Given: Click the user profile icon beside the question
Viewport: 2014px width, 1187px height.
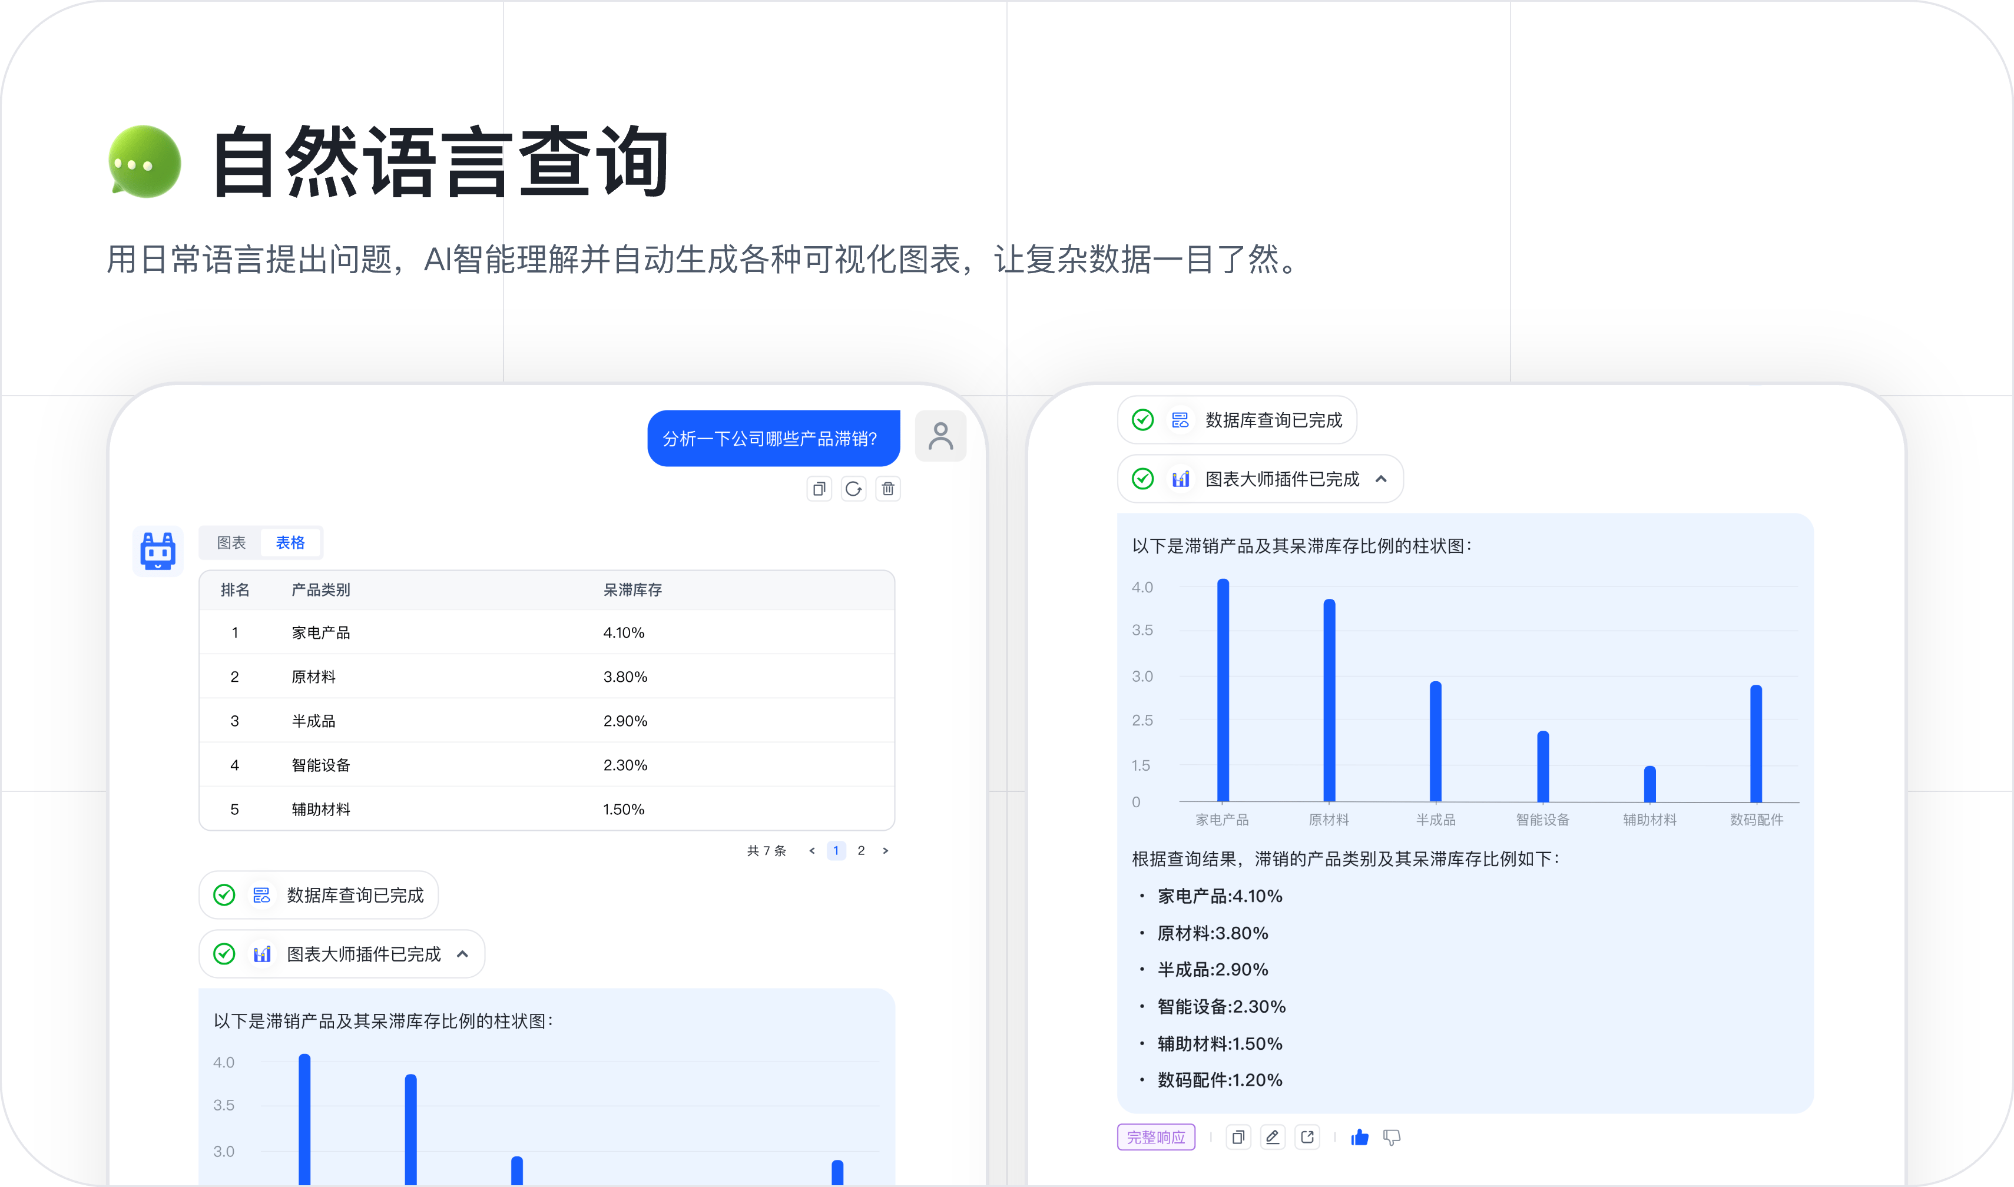Looking at the screenshot, I should [940, 436].
